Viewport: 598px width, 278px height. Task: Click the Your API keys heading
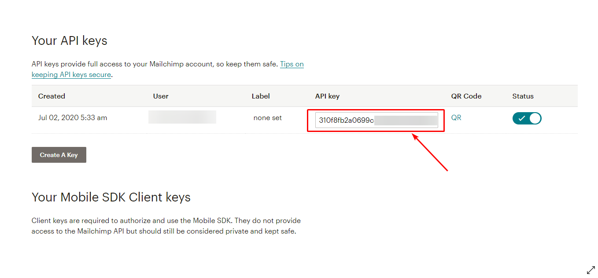coord(70,41)
